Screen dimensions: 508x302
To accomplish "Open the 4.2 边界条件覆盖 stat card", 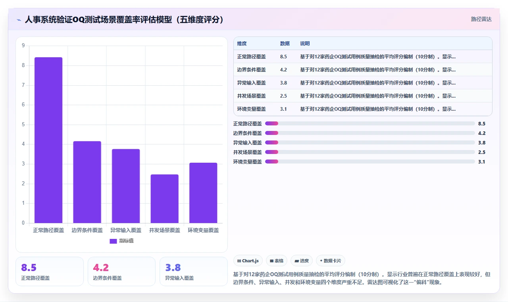I will pos(121,271).
